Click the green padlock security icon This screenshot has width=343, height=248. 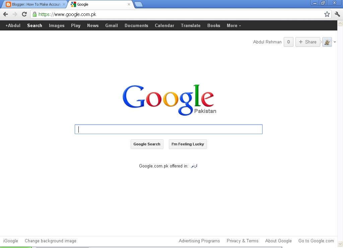(x=35, y=14)
